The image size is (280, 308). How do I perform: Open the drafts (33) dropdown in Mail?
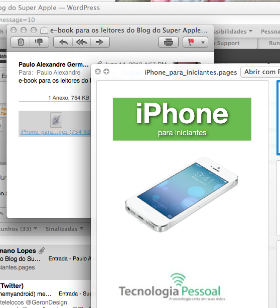click(18, 229)
